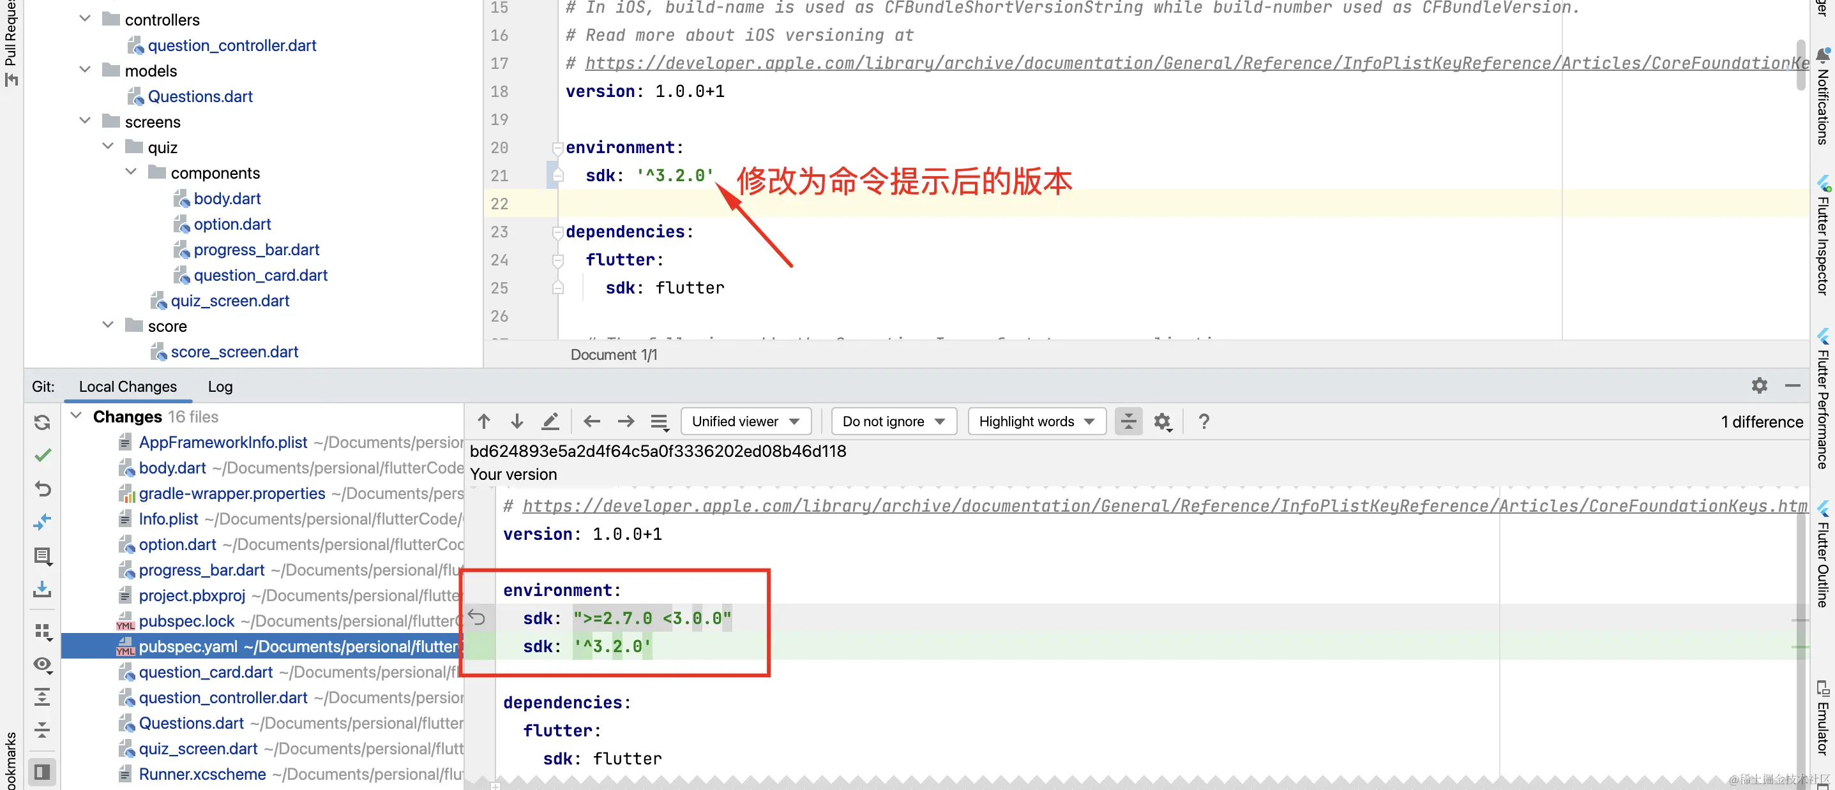The image size is (1835, 790).
Task: Jump to next difference arrow
Action: (517, 421)
